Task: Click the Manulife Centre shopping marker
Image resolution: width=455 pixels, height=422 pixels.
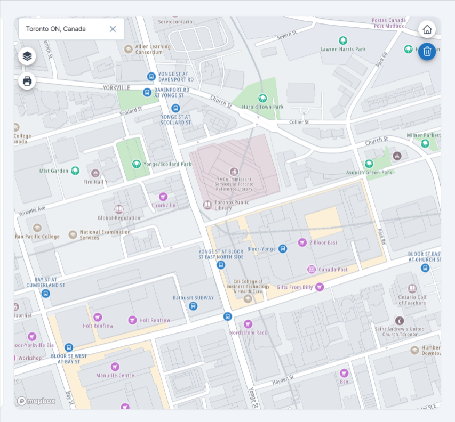Action: pyautogui.click(x=115, y=367)
